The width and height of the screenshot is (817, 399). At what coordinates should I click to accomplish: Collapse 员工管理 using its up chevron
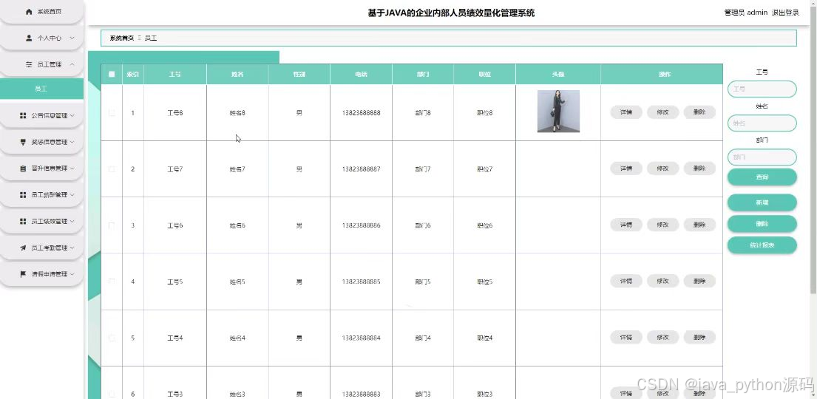72,64
